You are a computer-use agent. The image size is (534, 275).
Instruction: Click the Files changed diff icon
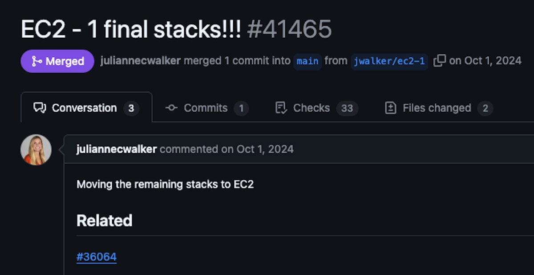click(x=391, y=108)
